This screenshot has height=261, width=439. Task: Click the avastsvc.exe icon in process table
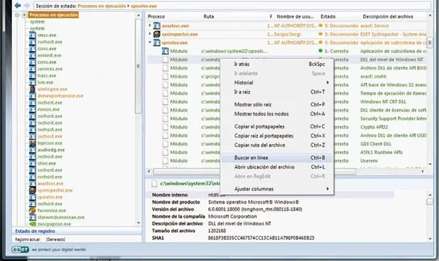(157, 26)
